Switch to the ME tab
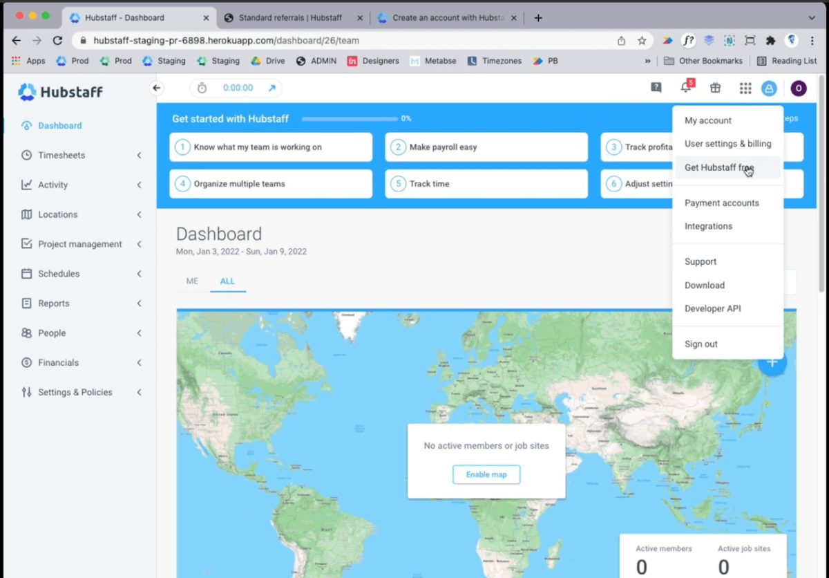 191,281
